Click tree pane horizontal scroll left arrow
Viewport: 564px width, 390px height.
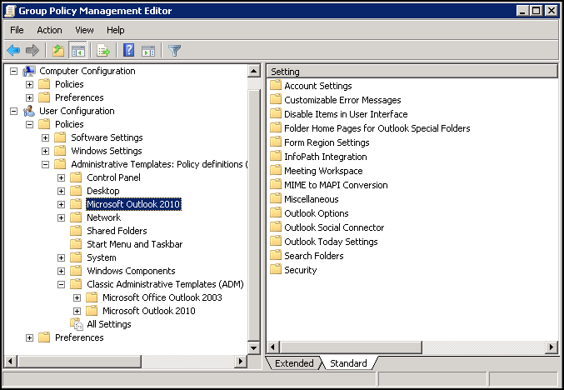[x=11, y=361]
